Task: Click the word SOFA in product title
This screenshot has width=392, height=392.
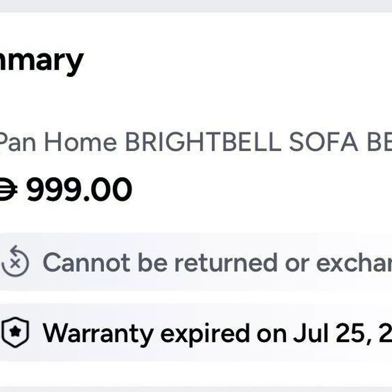Action: point(323,142)
